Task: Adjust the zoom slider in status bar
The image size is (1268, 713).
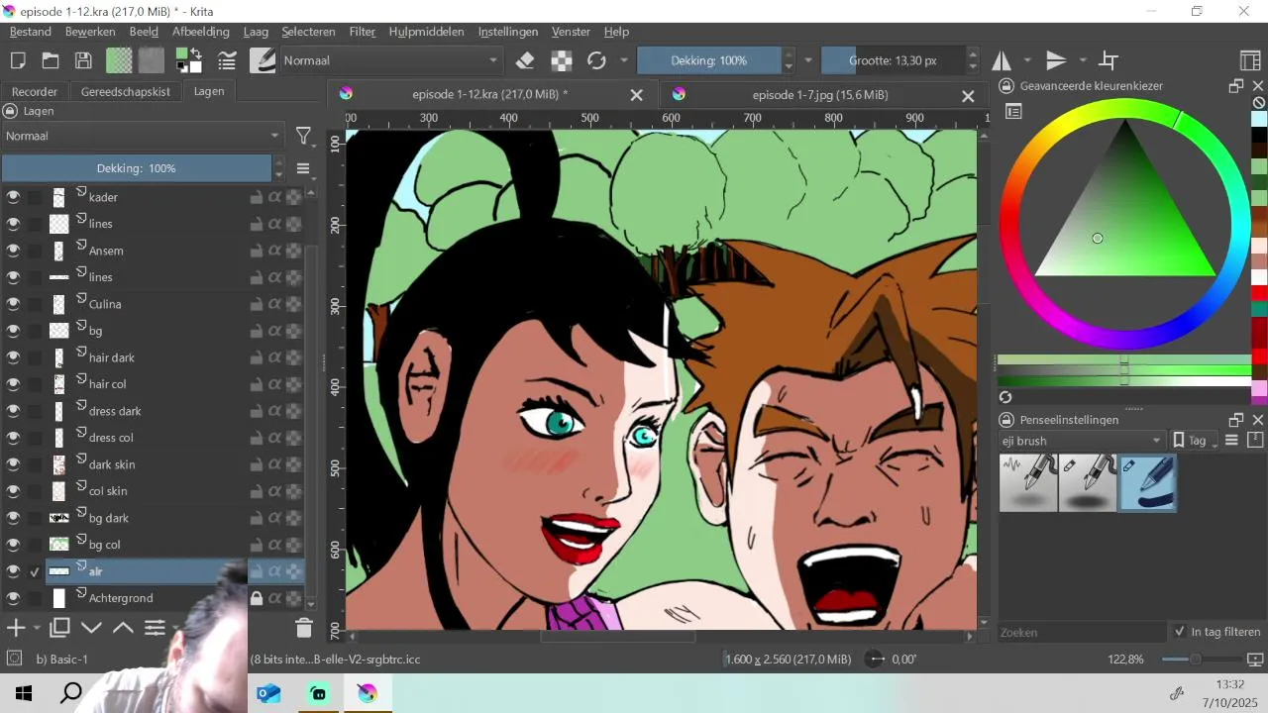Action: (1202, 660)
